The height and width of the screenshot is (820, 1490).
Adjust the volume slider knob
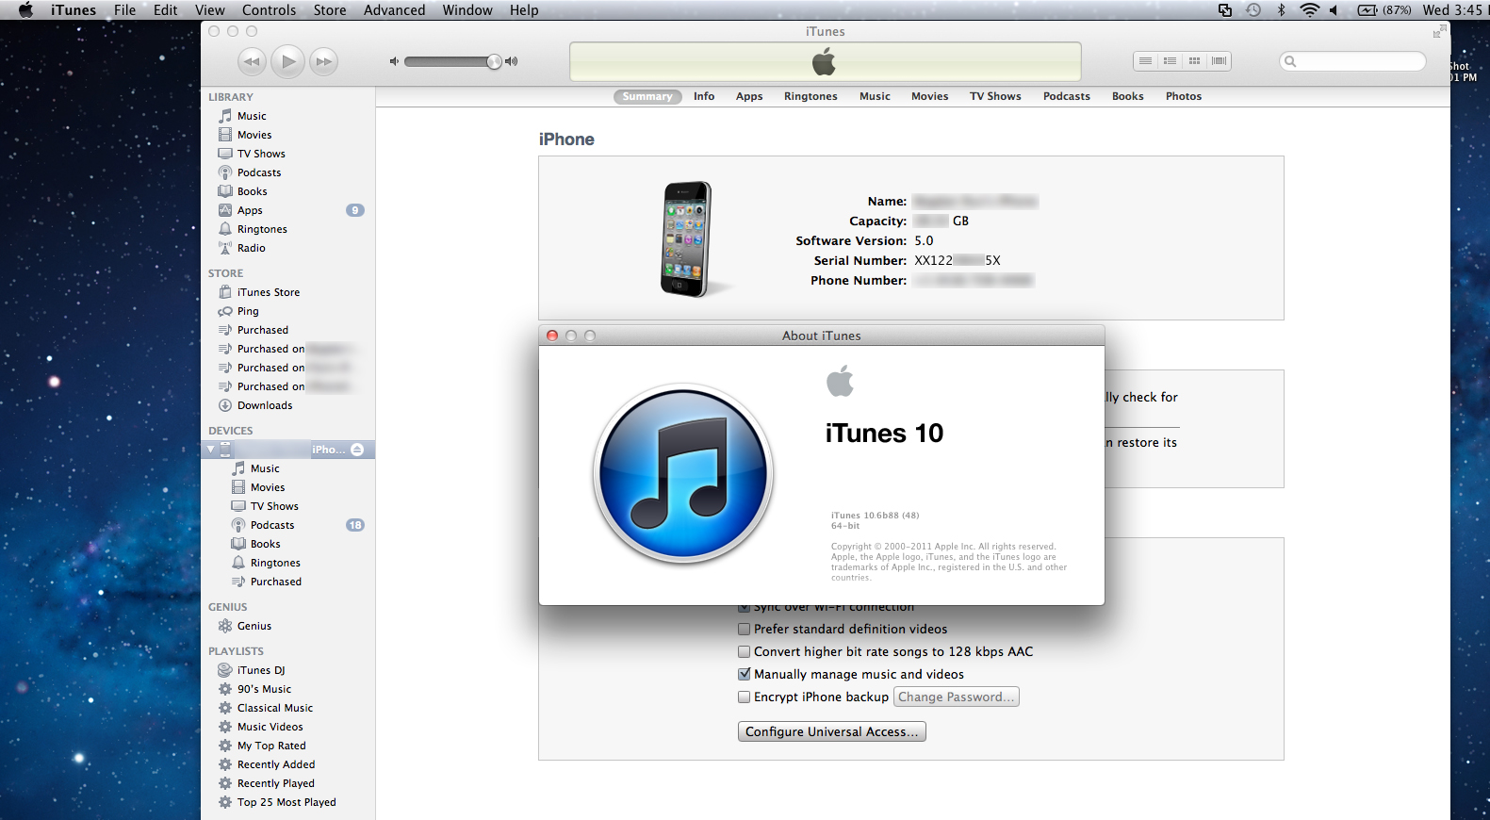494,61
